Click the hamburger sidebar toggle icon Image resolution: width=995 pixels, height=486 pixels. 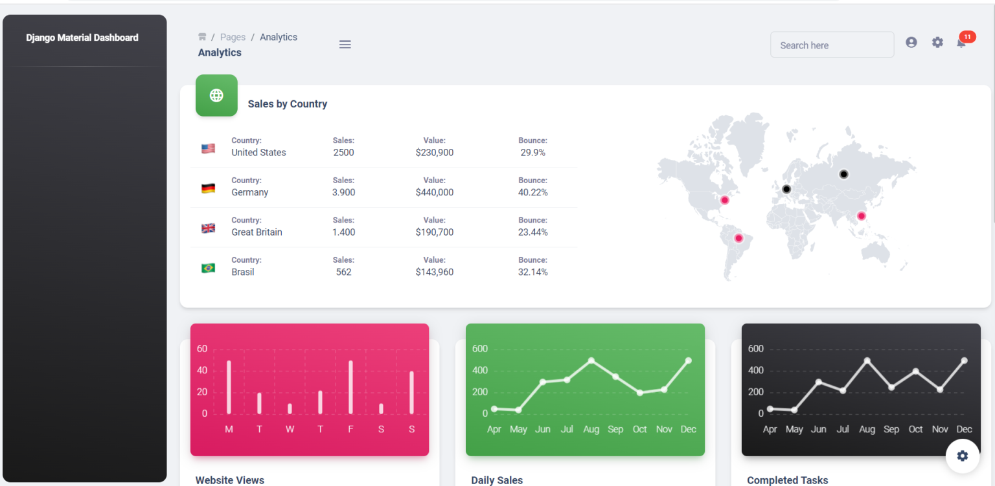(x=345, y=45)
